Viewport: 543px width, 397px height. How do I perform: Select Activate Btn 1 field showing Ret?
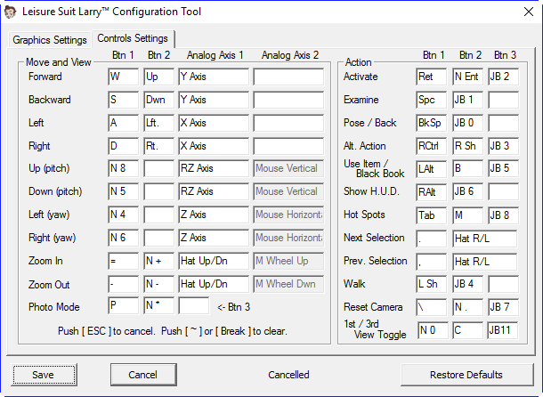click(x=431, y=77)
